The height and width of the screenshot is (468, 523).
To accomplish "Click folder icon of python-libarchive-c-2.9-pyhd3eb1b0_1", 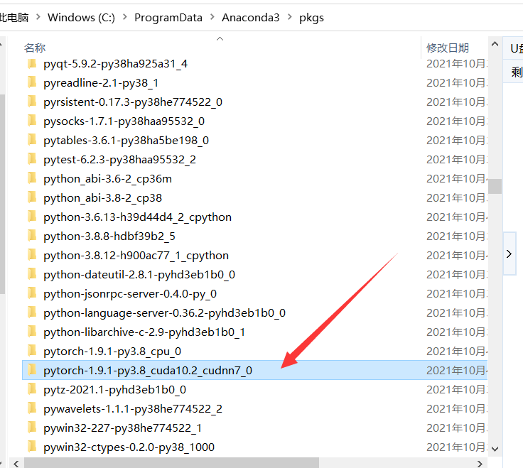I will (x=32, y=332).
